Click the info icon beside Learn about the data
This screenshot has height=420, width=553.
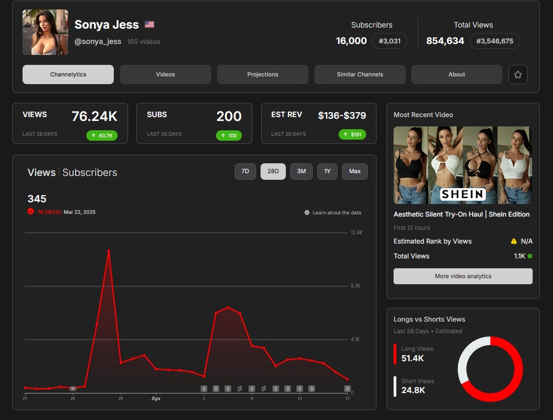tap(307, 213)
